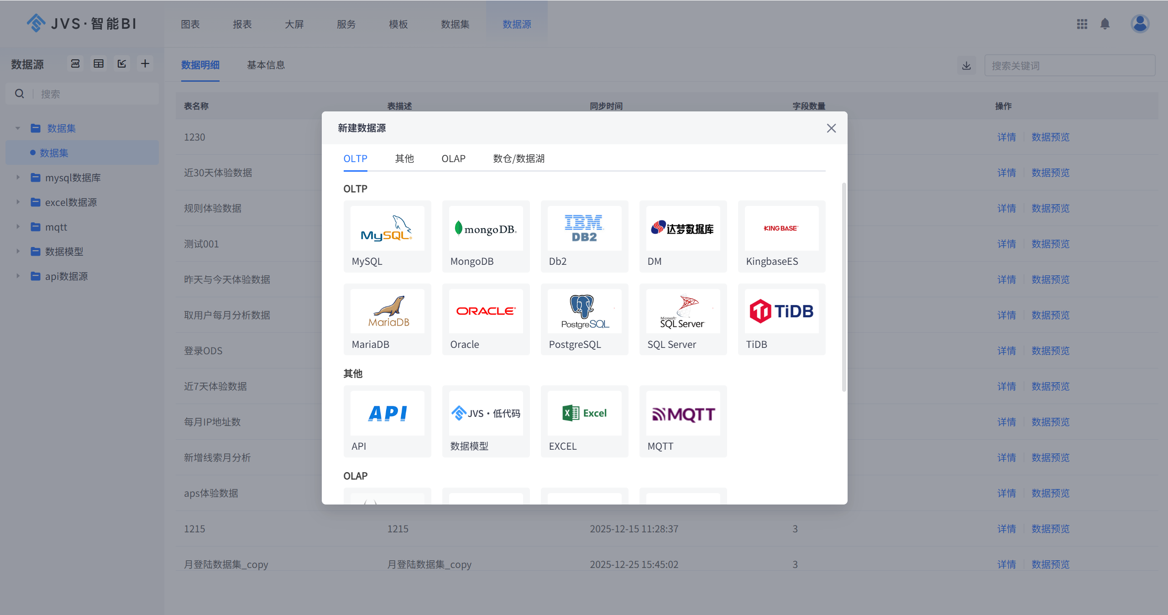Image resolution: width=1168 pixels, height=615 pixels.
Task: Click 数据预览 link for 1215 row
Action: pos(1050,529)
